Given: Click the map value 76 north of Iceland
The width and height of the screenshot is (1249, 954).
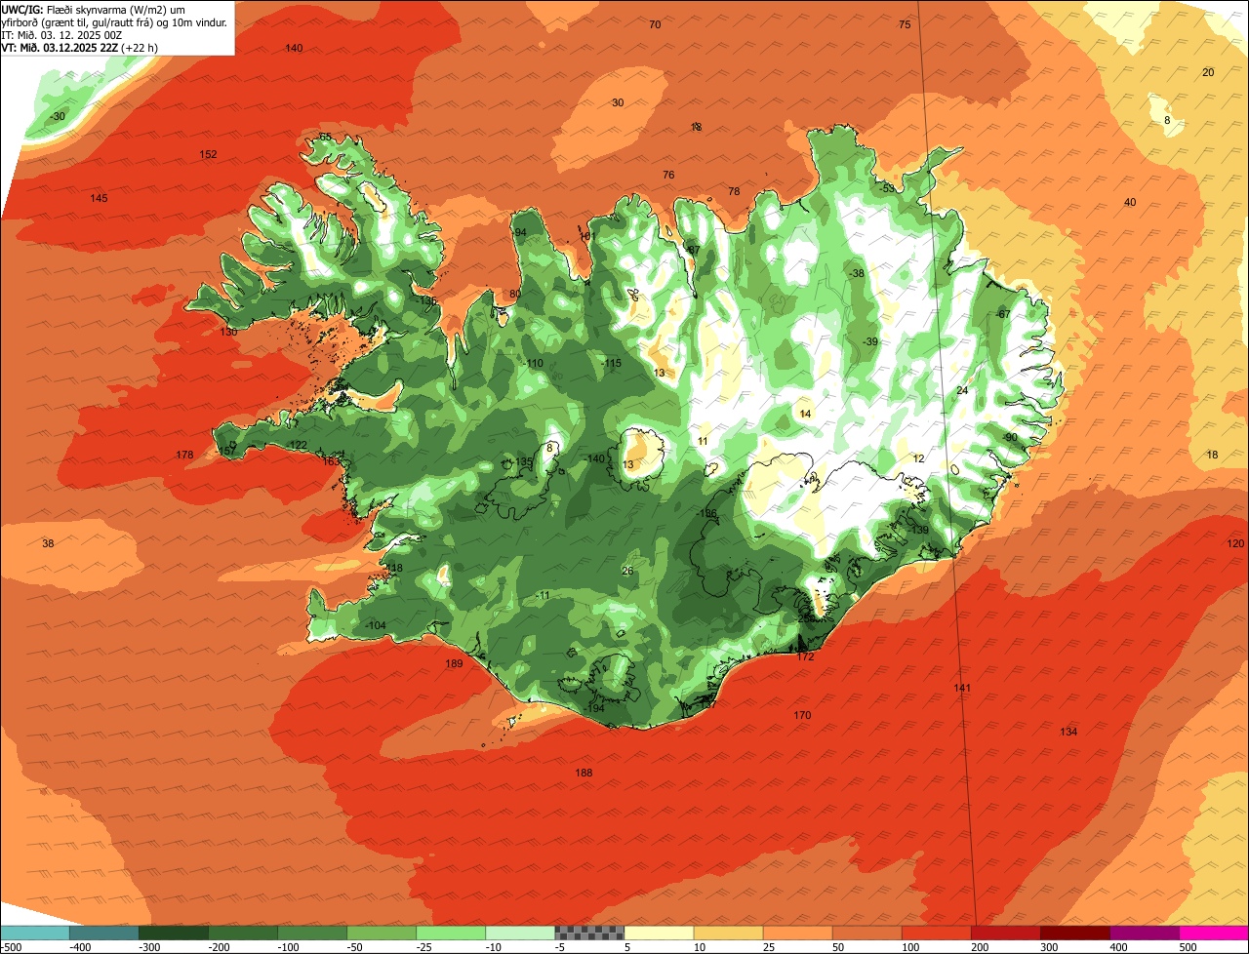Looking at the screenshot, I should (x=668, y=175).
